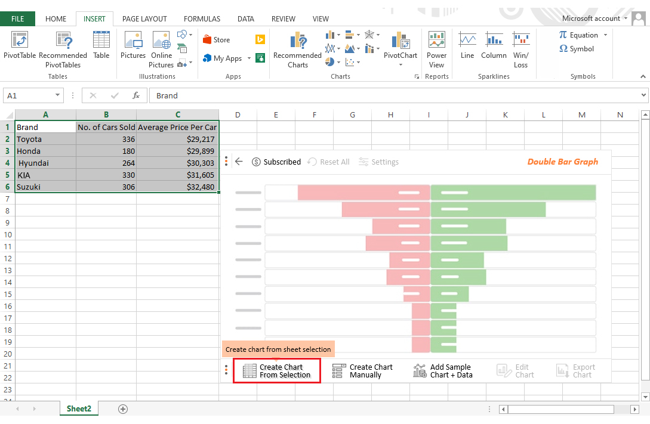Select column D header
650x424 pixels.
238,114
